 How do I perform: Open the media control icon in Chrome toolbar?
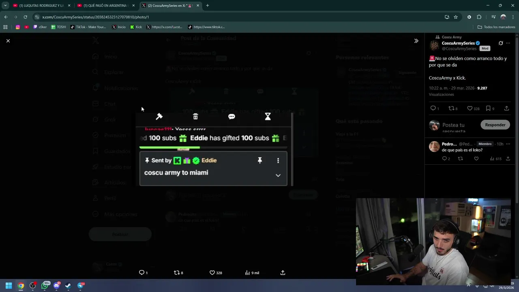tap(493, 17)
